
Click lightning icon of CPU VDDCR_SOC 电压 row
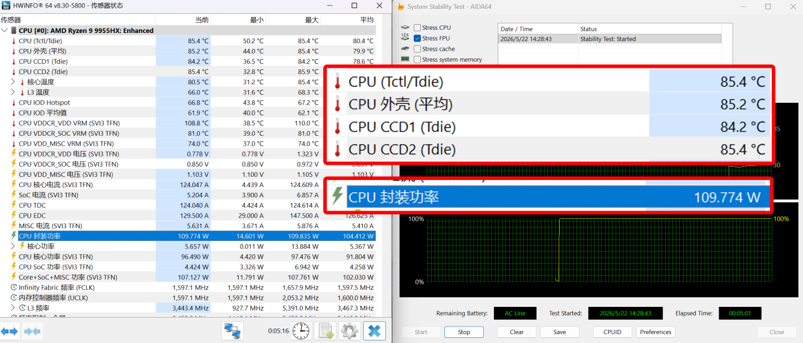tap(13, 164)
